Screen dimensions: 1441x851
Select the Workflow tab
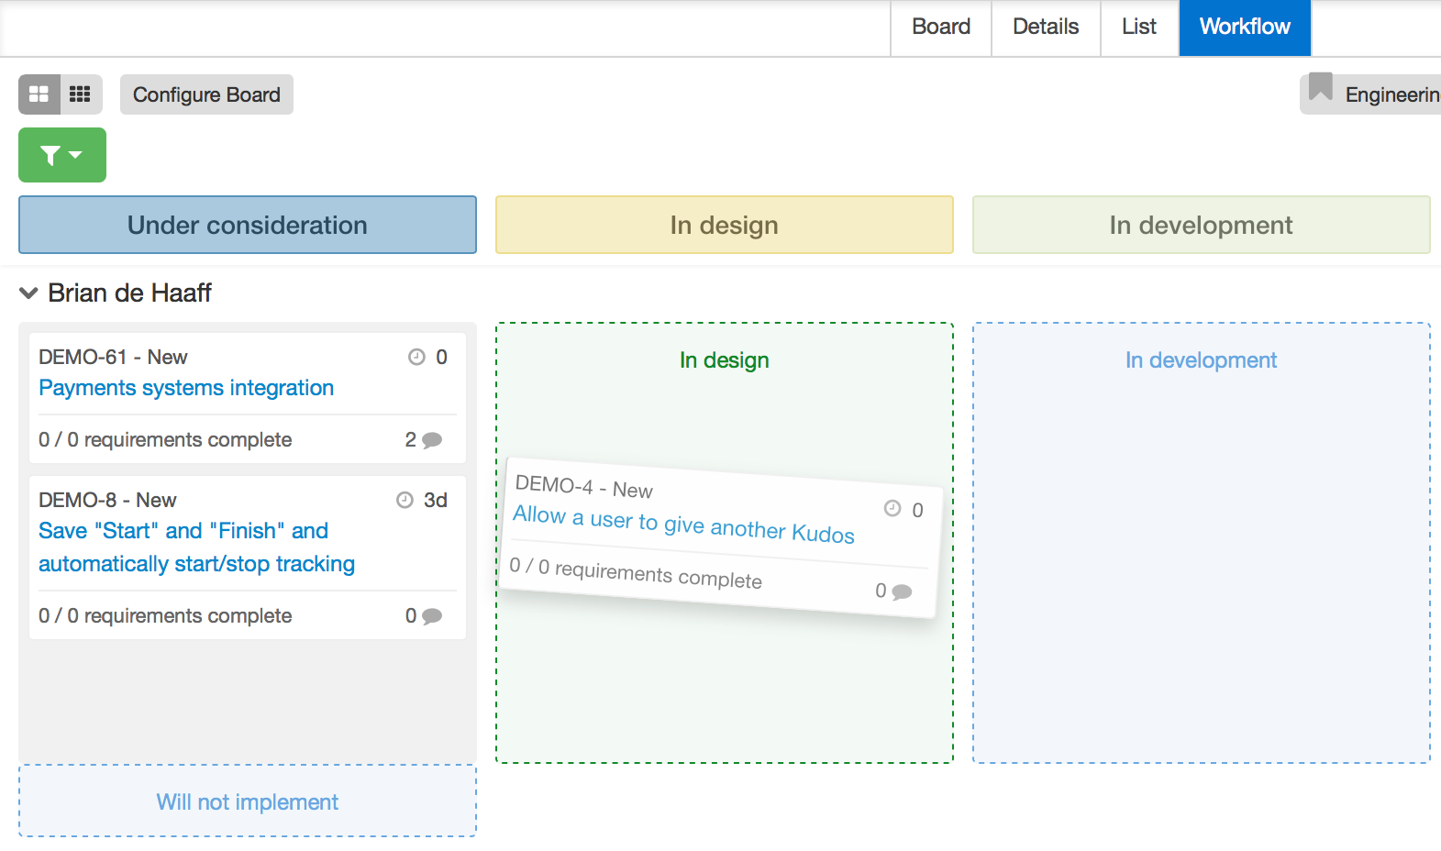point(1245,28)
